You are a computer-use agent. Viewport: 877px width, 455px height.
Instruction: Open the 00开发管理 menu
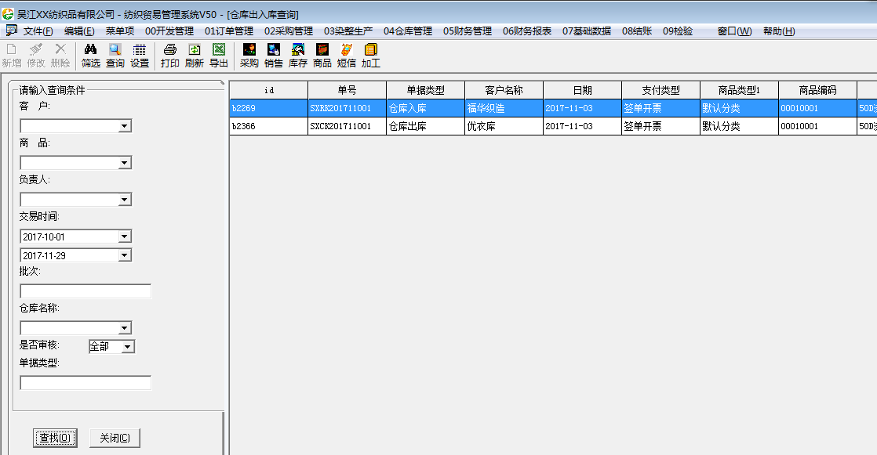click(x=169, y=31)
